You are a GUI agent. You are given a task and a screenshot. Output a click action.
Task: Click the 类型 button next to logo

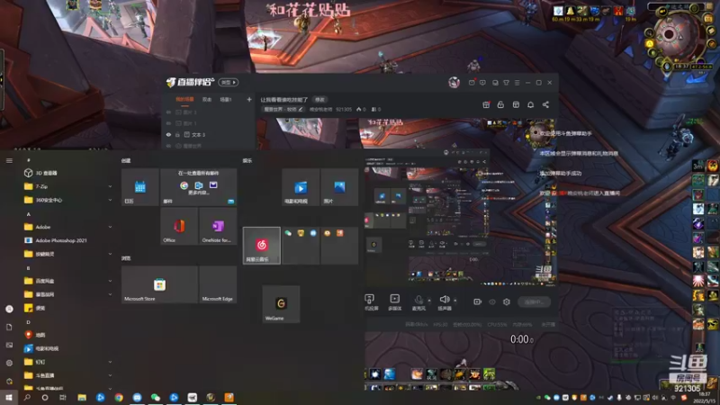click(x=229, y=83)
